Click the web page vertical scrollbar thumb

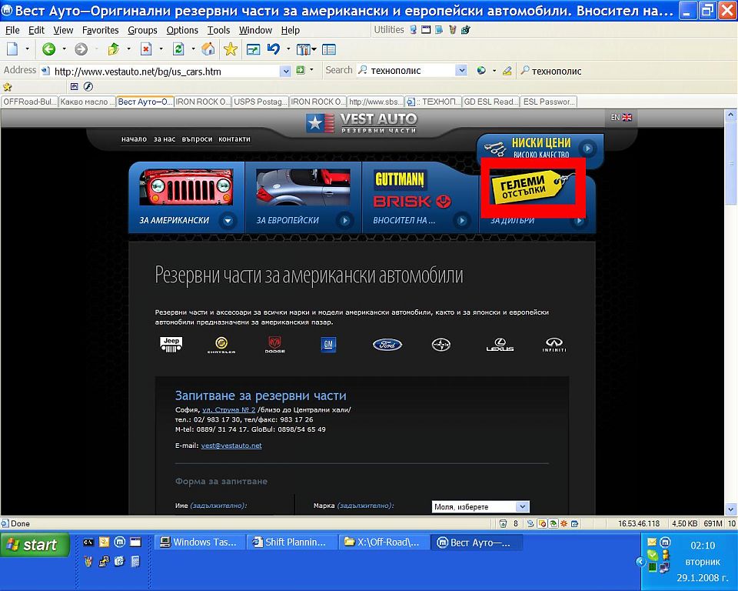point(730,162)
